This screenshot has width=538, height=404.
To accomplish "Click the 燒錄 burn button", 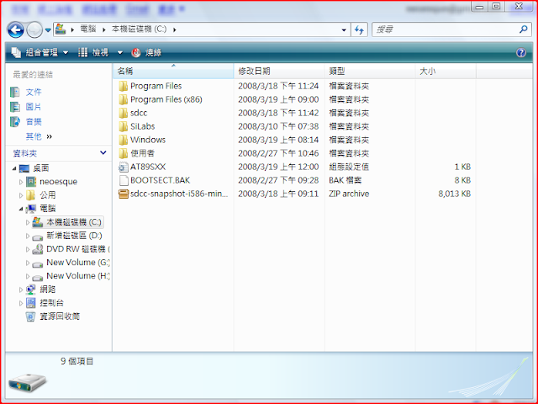I will (x=146, y=52).
